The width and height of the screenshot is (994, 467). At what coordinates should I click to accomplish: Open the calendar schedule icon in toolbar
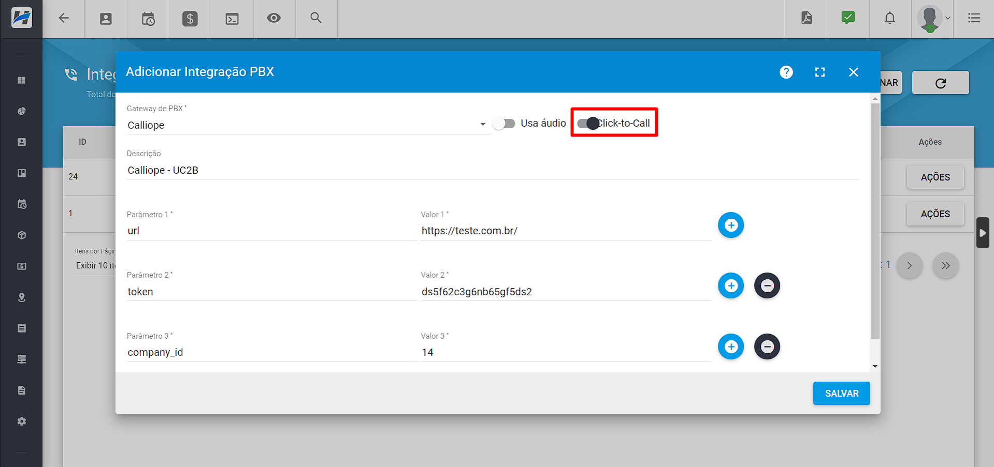pos(148,19)
